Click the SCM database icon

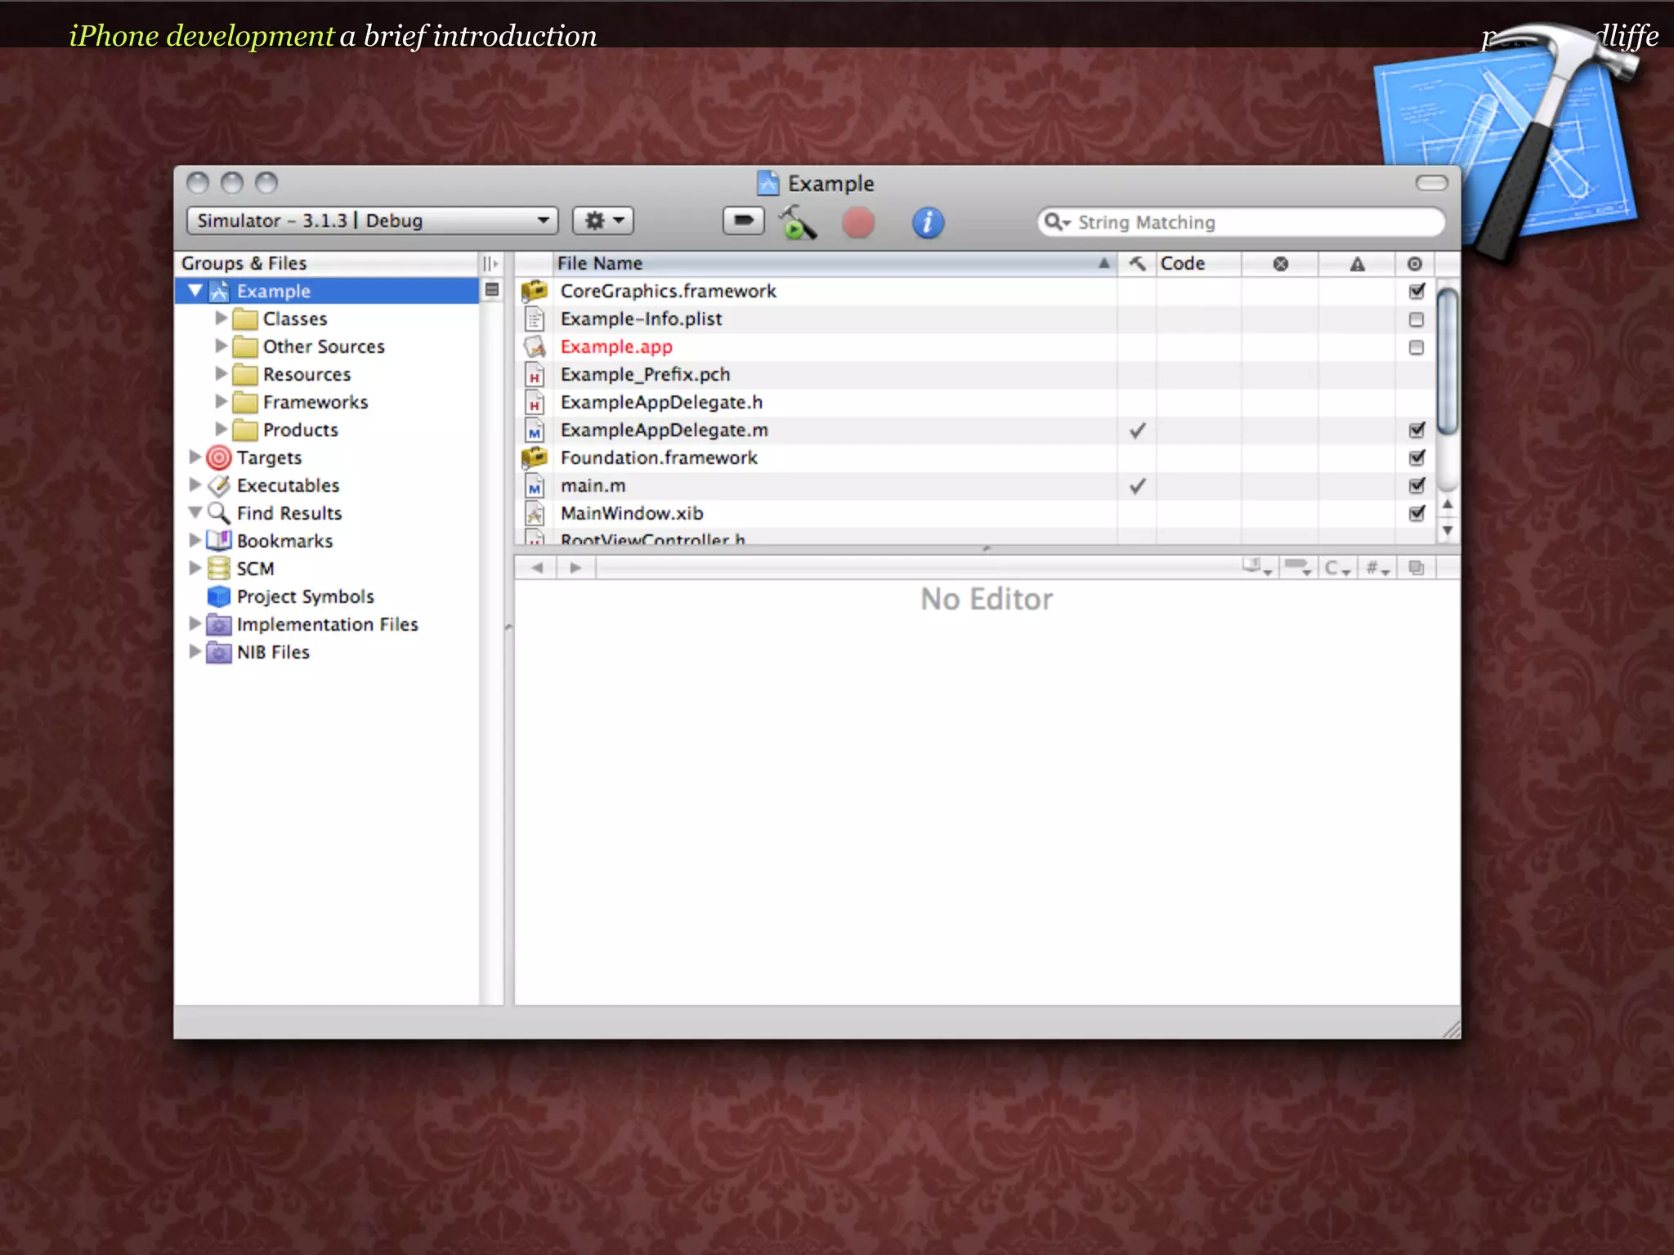click(219, 569)
